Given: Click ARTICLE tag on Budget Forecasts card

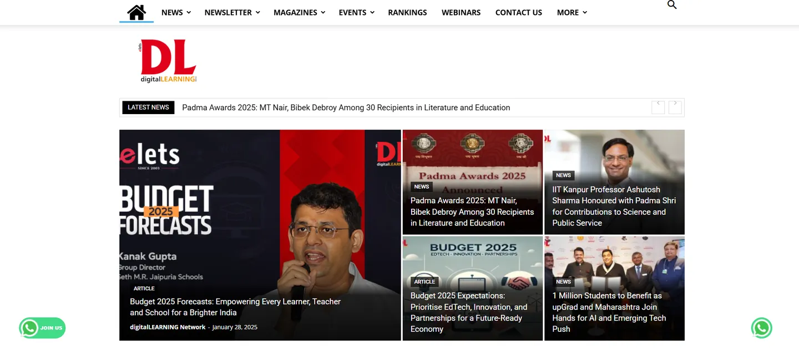Looking at the screenshot, I should [144, 289].
